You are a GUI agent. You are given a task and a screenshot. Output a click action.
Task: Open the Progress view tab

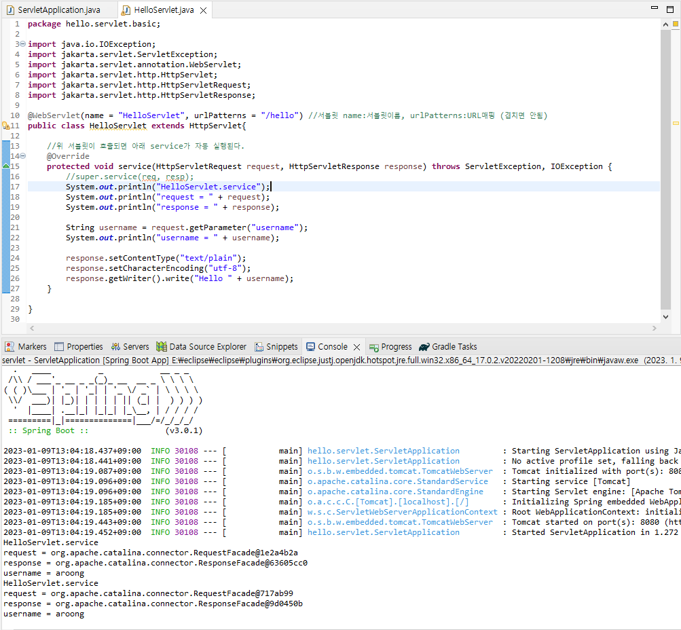(x=390, y=346)
